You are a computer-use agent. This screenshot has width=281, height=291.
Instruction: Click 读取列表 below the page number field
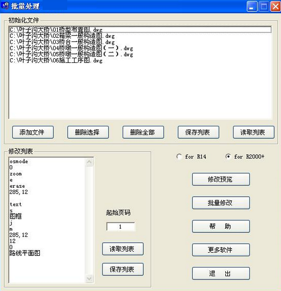tap(123, 249)
